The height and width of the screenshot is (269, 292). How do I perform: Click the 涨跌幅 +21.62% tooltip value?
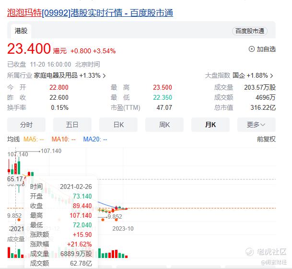(80, 244)
